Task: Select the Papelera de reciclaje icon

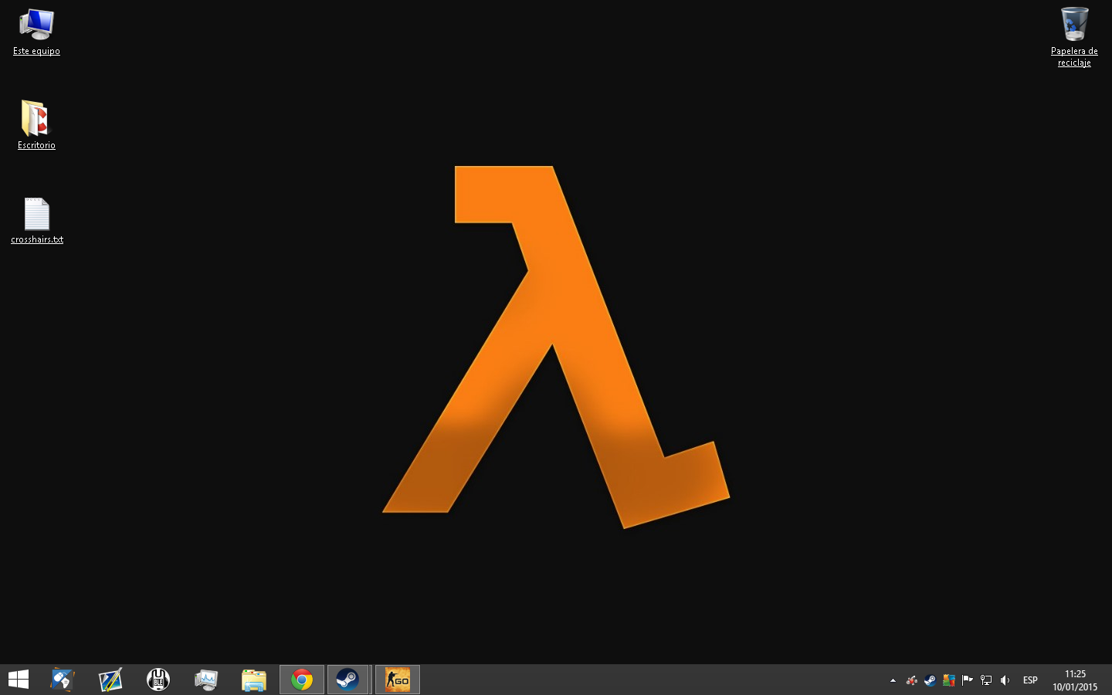Action: (1074, 36)
